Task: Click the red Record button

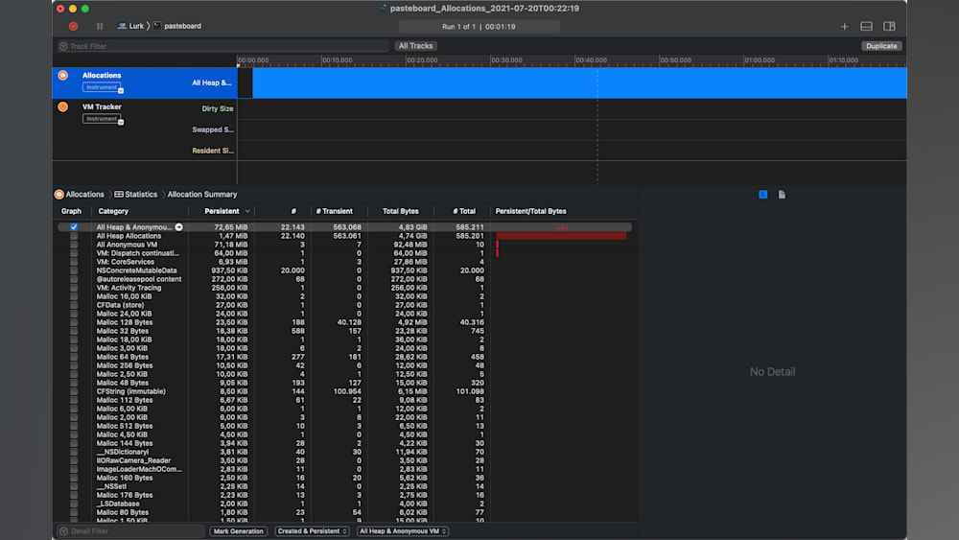Action: pyautogui.click(x=74, y=26)
